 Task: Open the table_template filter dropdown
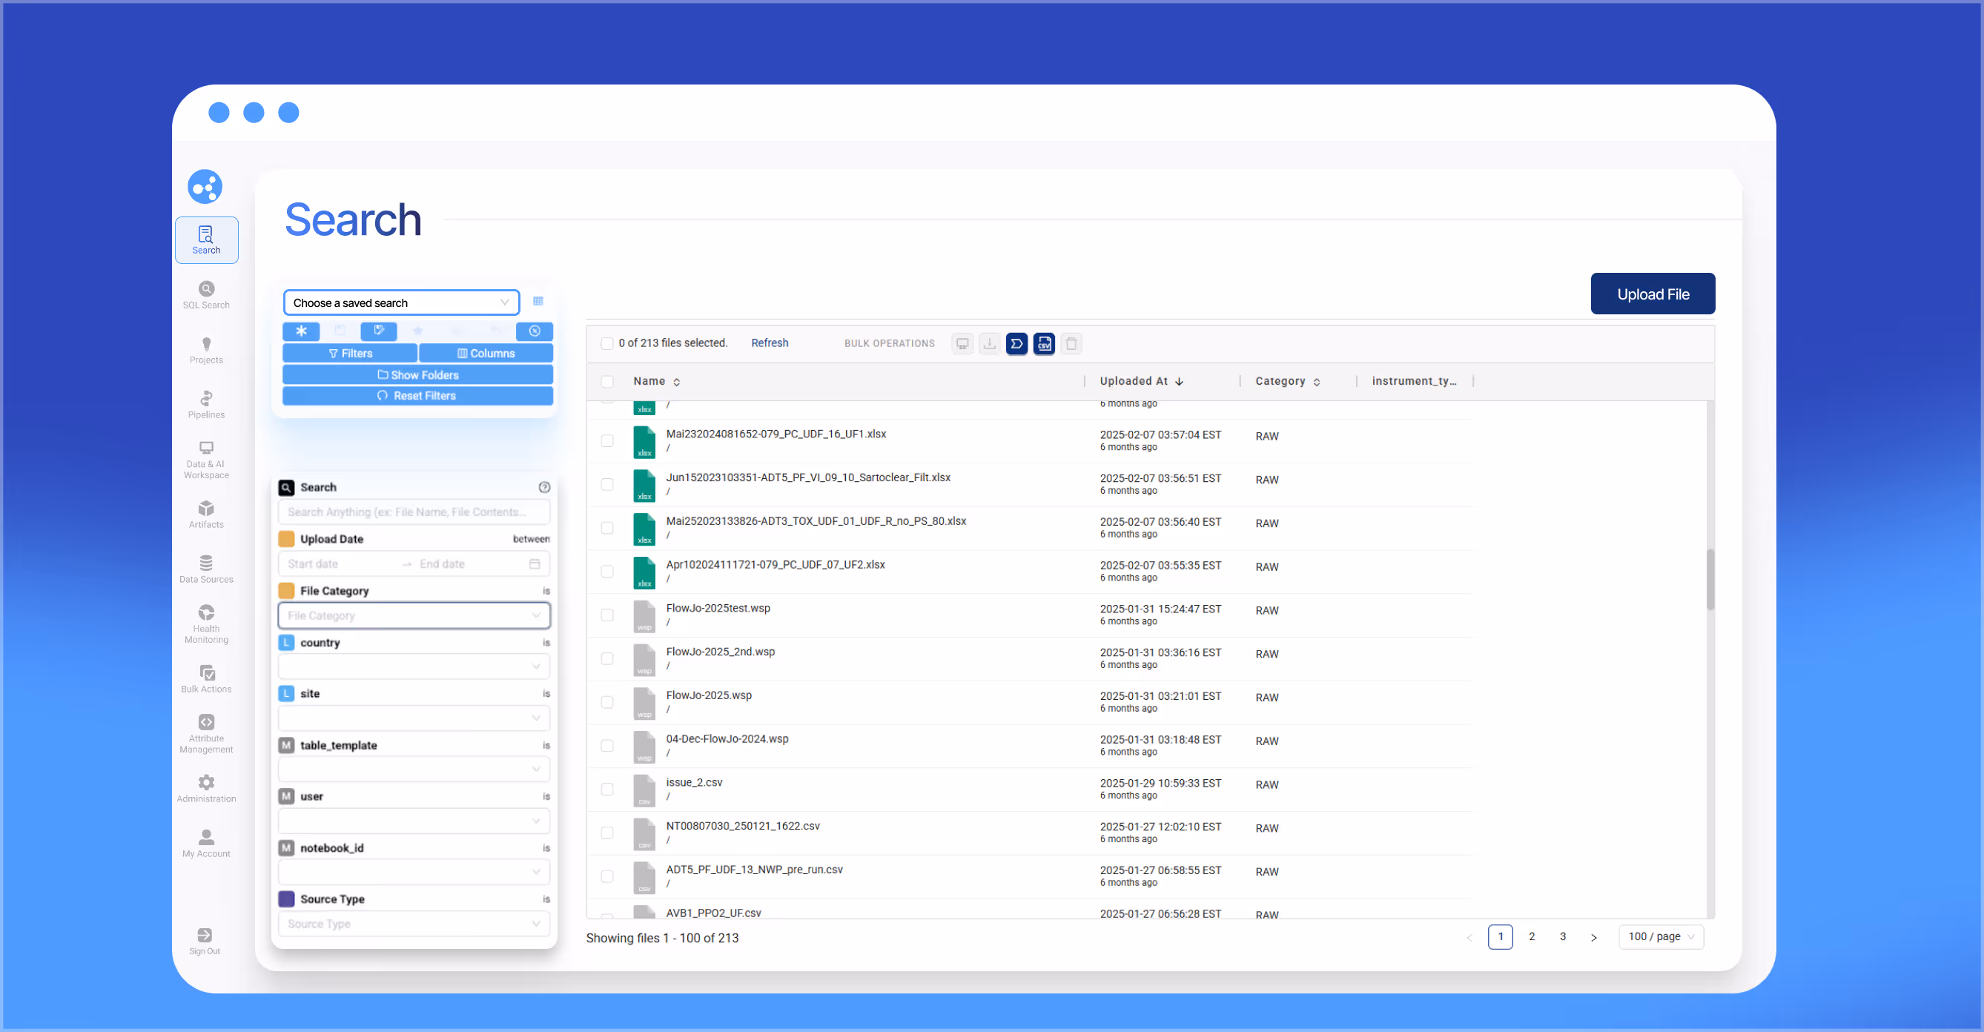414,770
